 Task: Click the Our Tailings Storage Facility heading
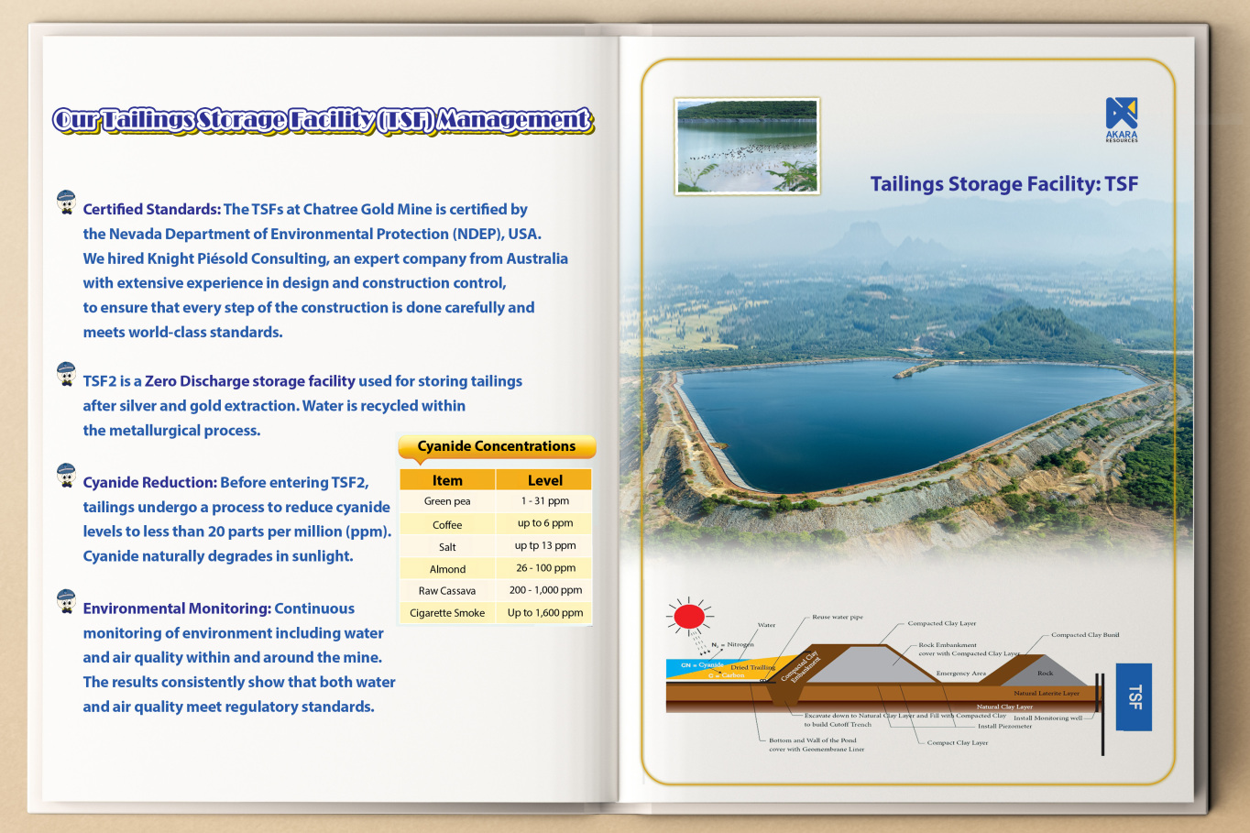(323, 118)
